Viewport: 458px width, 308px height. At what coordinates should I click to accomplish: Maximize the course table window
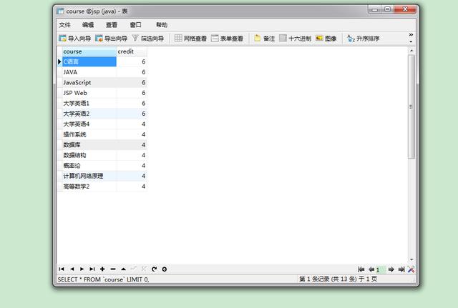(387, 9)
